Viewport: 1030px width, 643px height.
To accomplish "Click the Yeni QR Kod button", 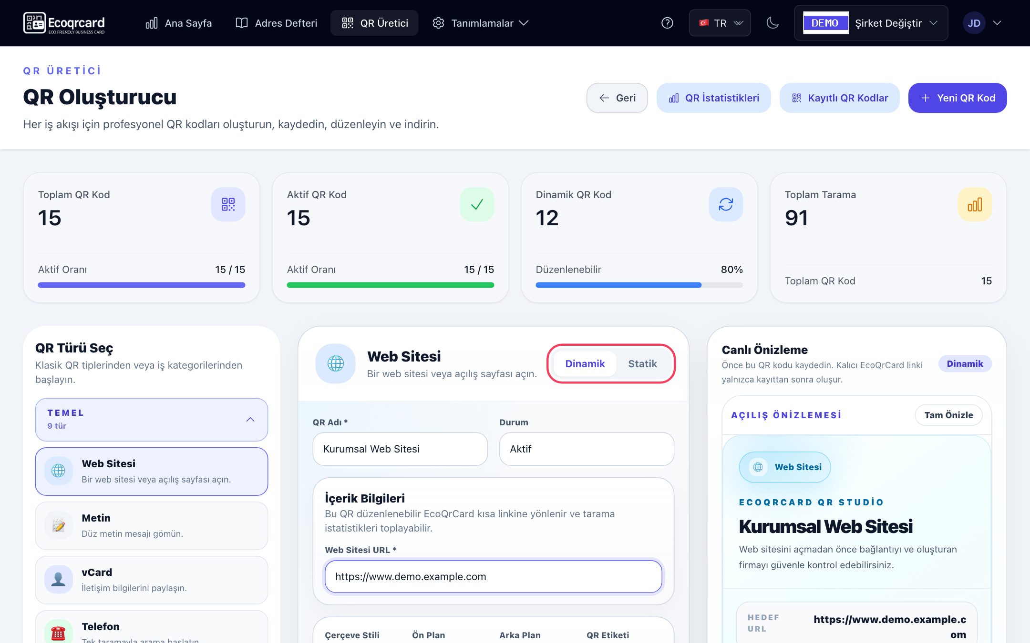I will (957, 98).
